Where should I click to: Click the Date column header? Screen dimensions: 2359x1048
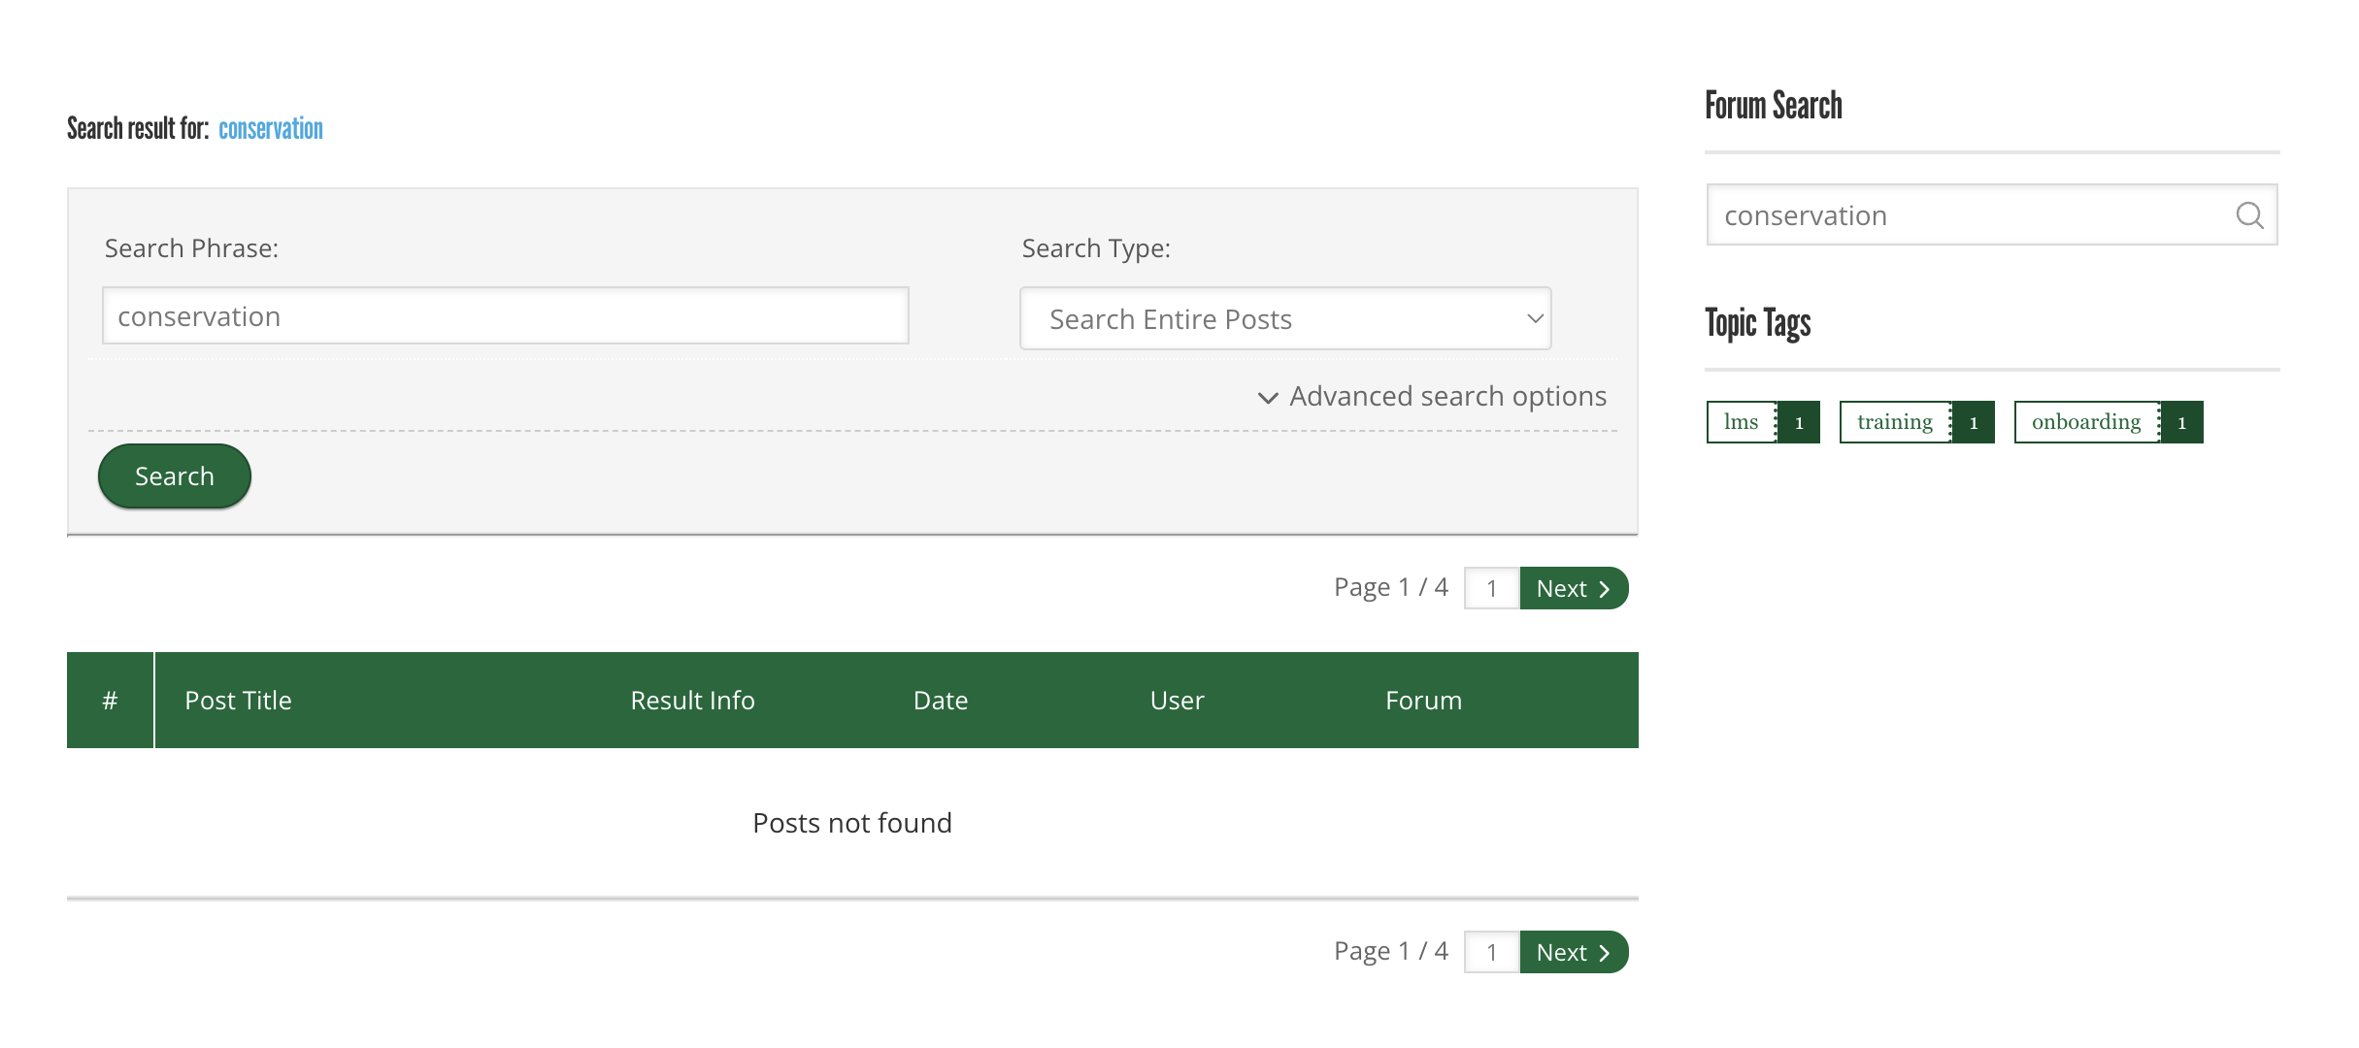coord(940,701)
